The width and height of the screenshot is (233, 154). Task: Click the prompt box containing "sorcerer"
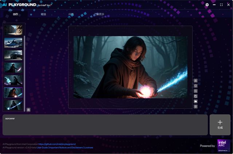click(105, 125)
